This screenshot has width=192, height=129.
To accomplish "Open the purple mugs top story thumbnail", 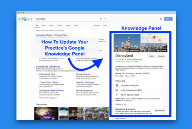I will point(97,113).
